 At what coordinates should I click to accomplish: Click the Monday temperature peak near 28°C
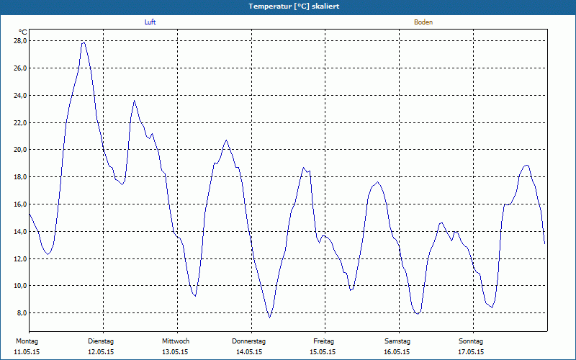pos(84,42)
